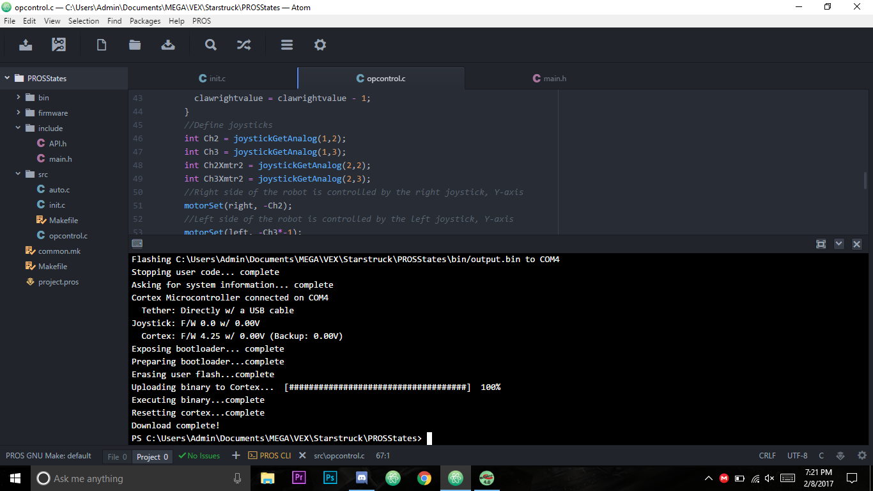Viewport: 873px width, 491px height.
Task: Add a new terminal with the plus icon
Action: point(236,455)
